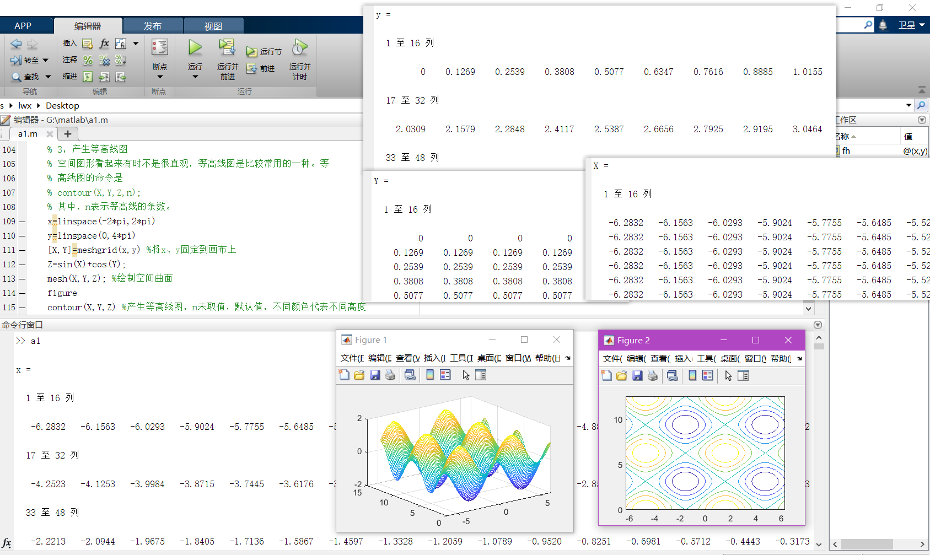Click the fx insert function icon

[104, 43]
